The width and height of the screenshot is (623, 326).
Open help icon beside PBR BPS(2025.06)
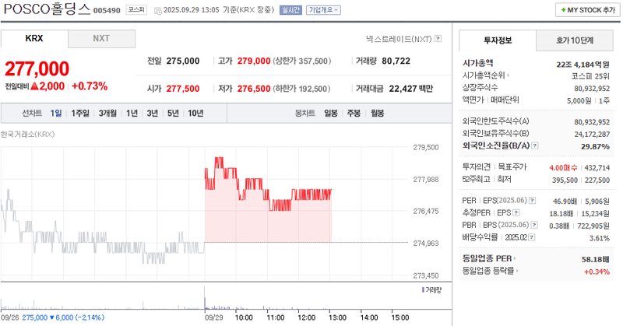(534, 225)
